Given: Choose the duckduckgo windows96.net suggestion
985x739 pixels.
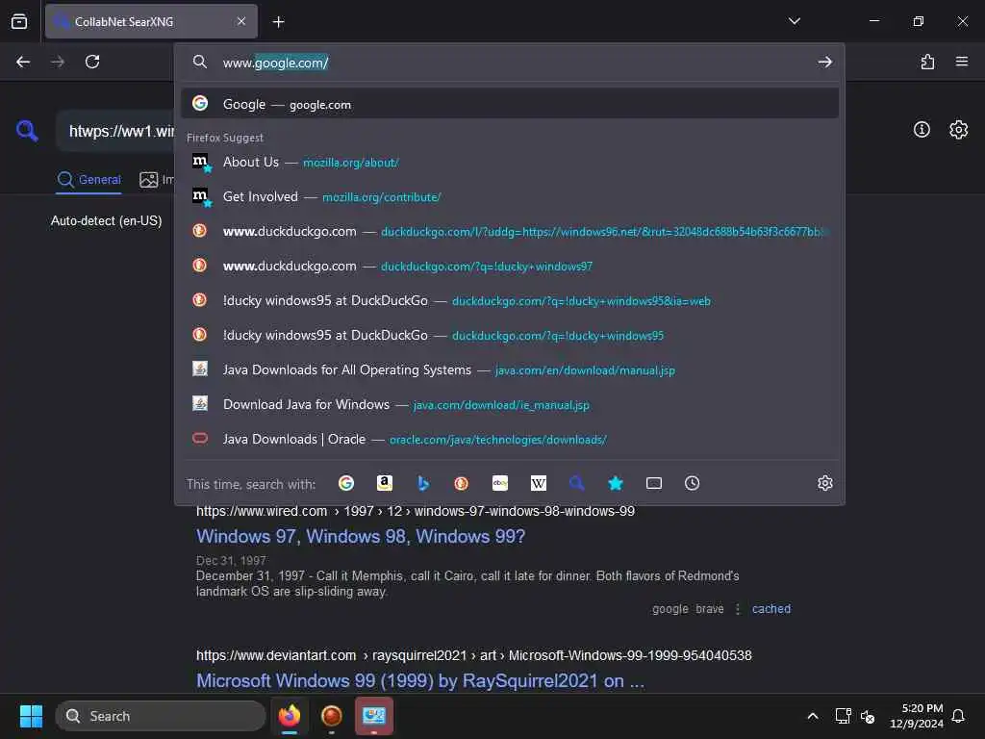Looking at the screenshot, I should [510, 231].
